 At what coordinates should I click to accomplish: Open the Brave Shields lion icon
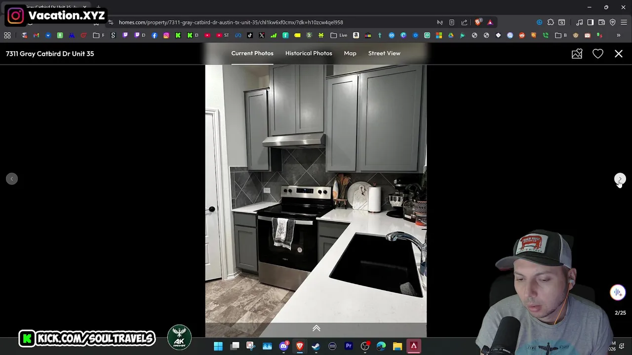477,22
